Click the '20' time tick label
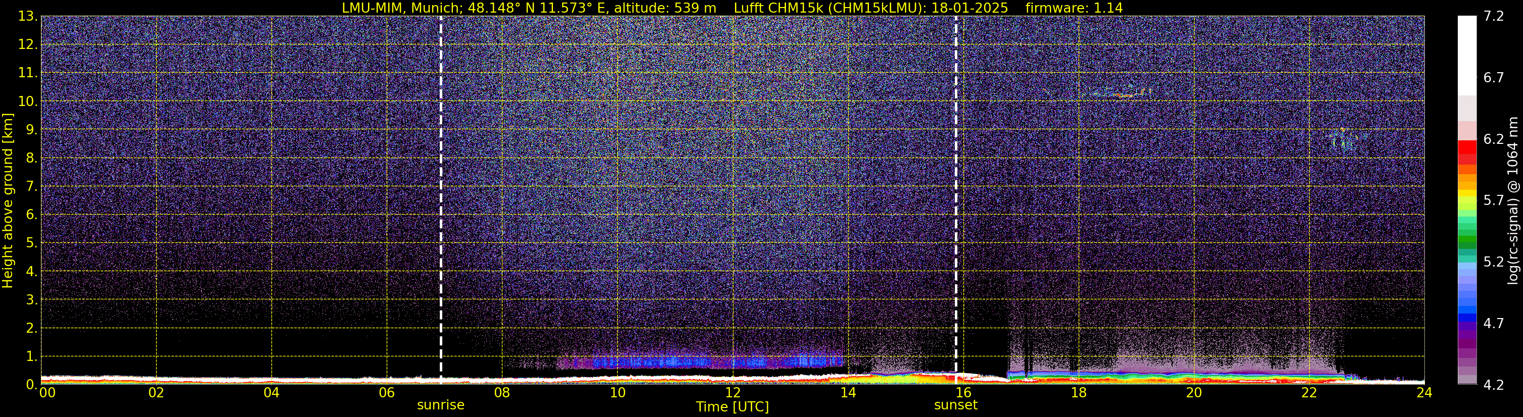The image size is (1523, 417). (1194, 393)
